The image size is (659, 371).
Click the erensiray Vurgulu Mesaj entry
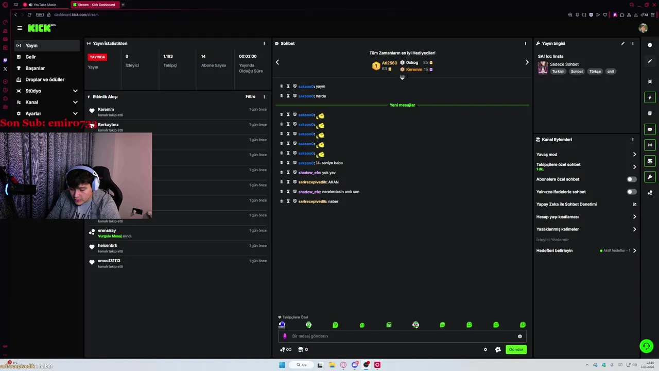(x=178, y=233)
